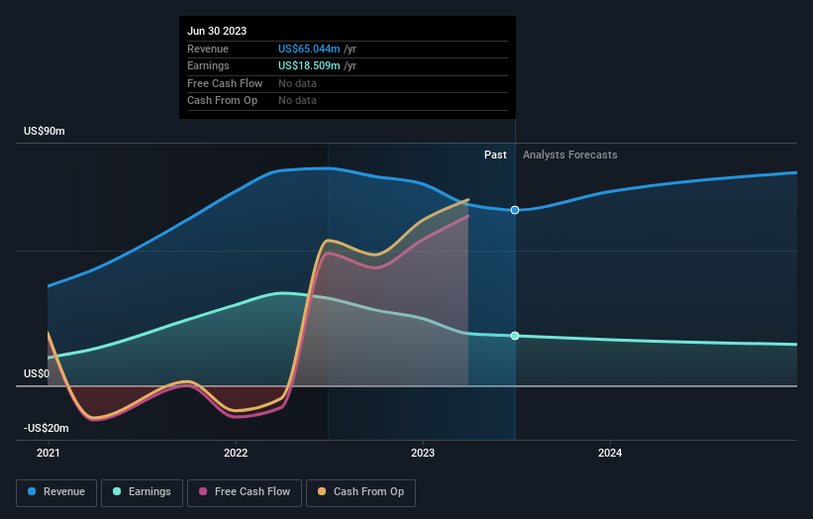Click the tooltip Revenue row label
The width and height of the screenshot is (813, 519).
208,49
